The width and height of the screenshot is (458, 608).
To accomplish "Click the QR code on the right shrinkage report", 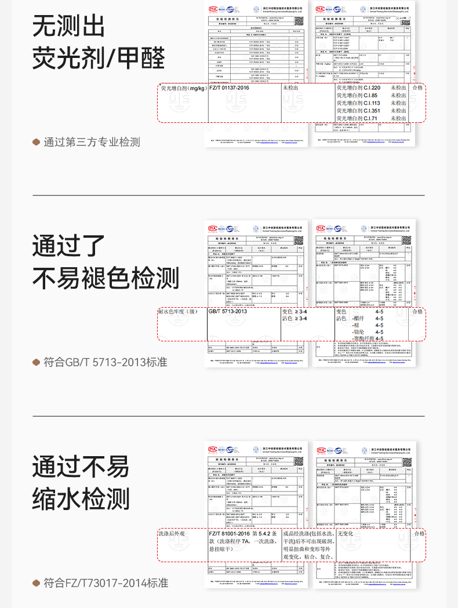I will (x=406, y=461).
